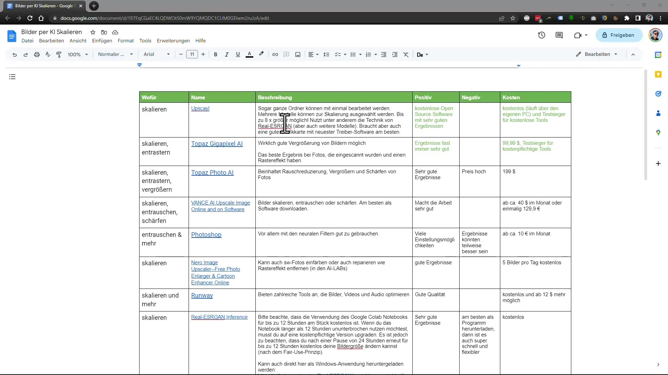
Task: Click the Upscayl hyperlink in table
Action: (200, 108)
